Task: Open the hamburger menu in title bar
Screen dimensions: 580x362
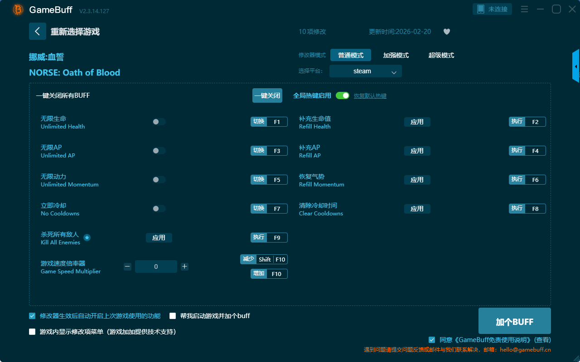Action: (x=524, y=10)
